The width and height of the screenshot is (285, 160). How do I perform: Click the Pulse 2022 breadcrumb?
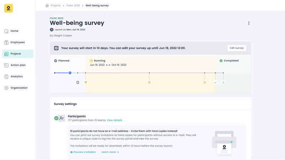(73, 6)
